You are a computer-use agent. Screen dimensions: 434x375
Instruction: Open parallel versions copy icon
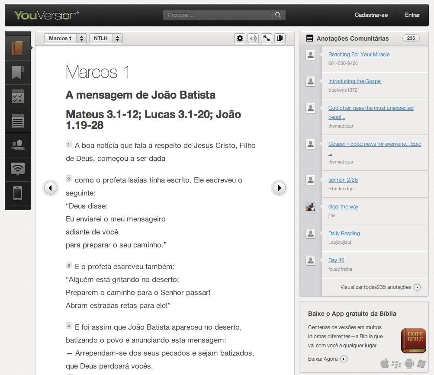coord(280,38)
